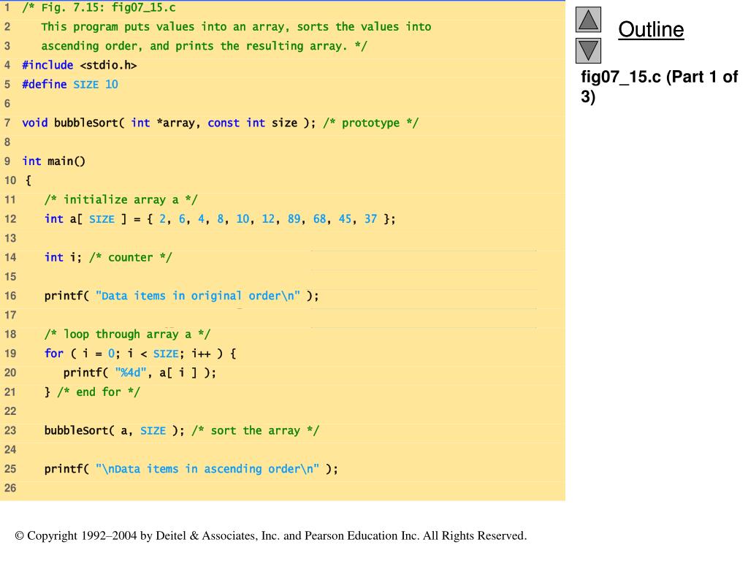Click the '/* initialize array a */' comment
748x561 pixels.
point(121,199)
